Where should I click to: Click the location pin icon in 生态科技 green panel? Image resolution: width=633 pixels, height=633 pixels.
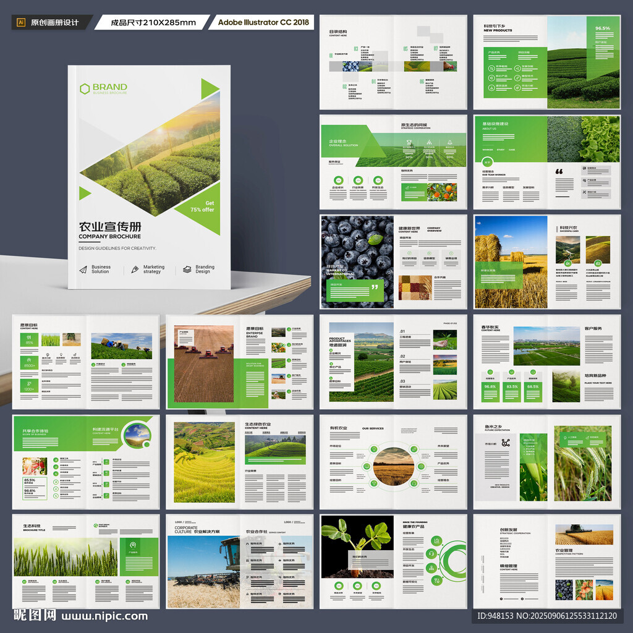pyautogui.click(x=133, y=545)
